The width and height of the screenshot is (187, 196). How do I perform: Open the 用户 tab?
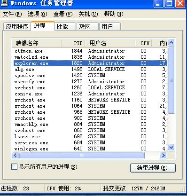[x=110, y=26]
